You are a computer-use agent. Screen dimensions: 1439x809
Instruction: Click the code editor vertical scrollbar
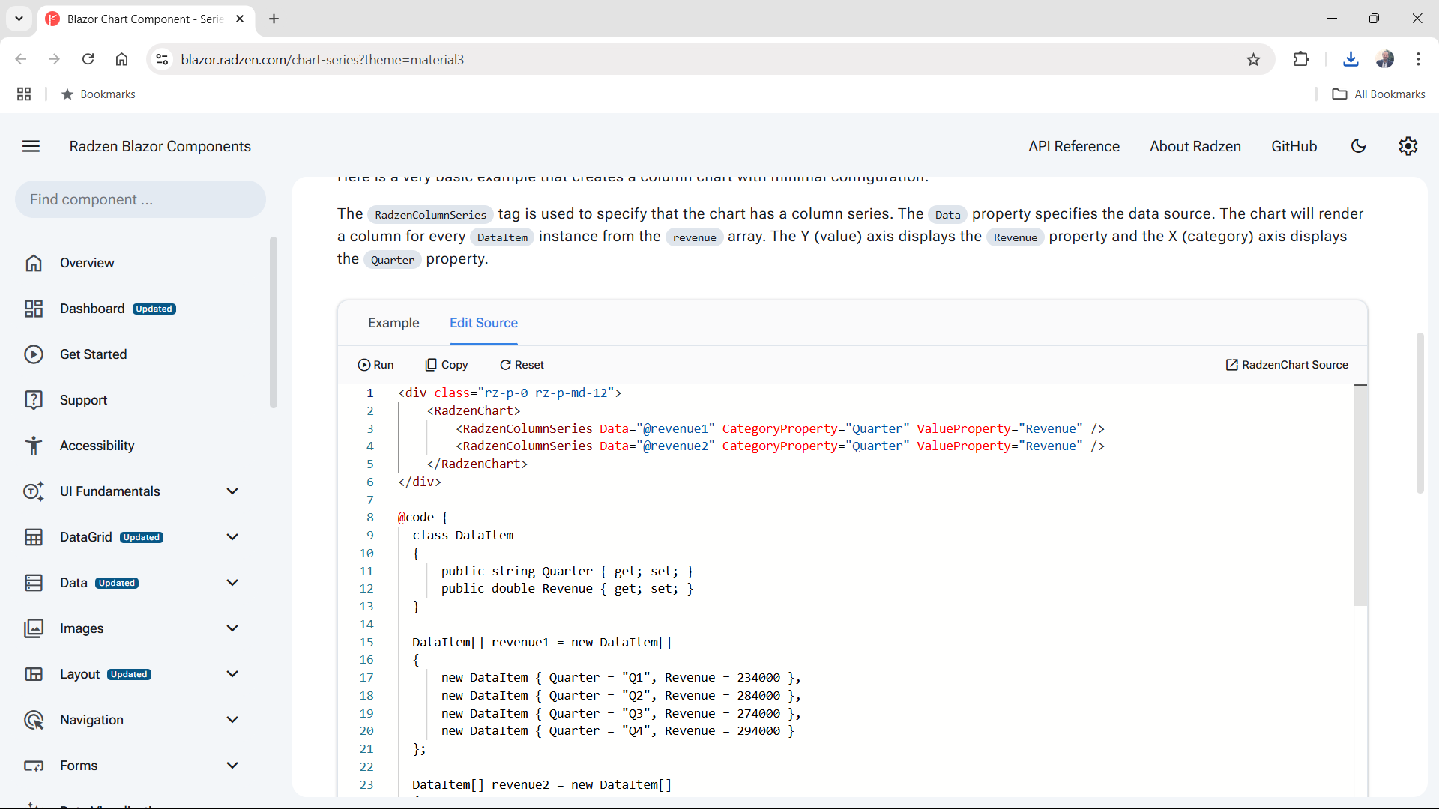pos(1360,495)
